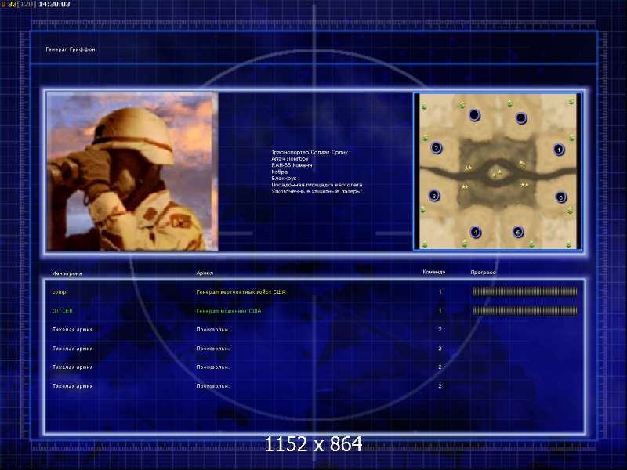Click the star pair inside the river loop
This screenshot has width=627, height=470.
497,173
